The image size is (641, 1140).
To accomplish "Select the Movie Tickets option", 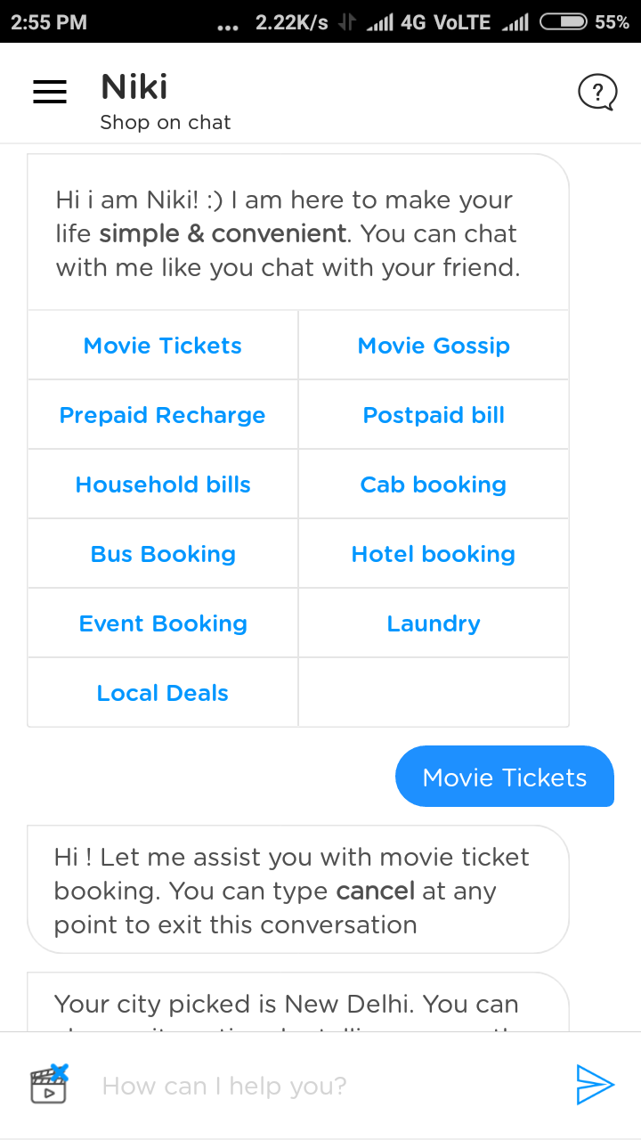I will tap(163, 346).
